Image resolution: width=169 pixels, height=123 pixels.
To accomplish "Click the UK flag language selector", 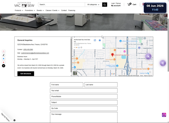I will click(x=143, y=4).
